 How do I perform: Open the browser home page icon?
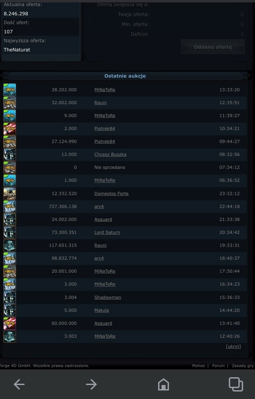pos(164,384)
